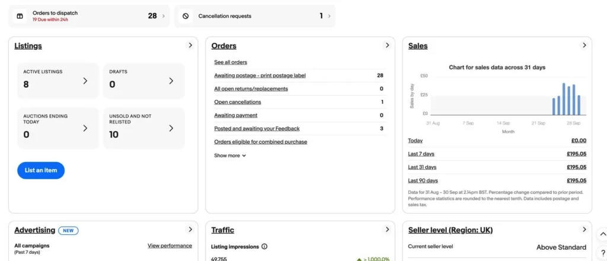607x261 pixels.
Task: Click View performance link in Advertising
Action: 170,246
